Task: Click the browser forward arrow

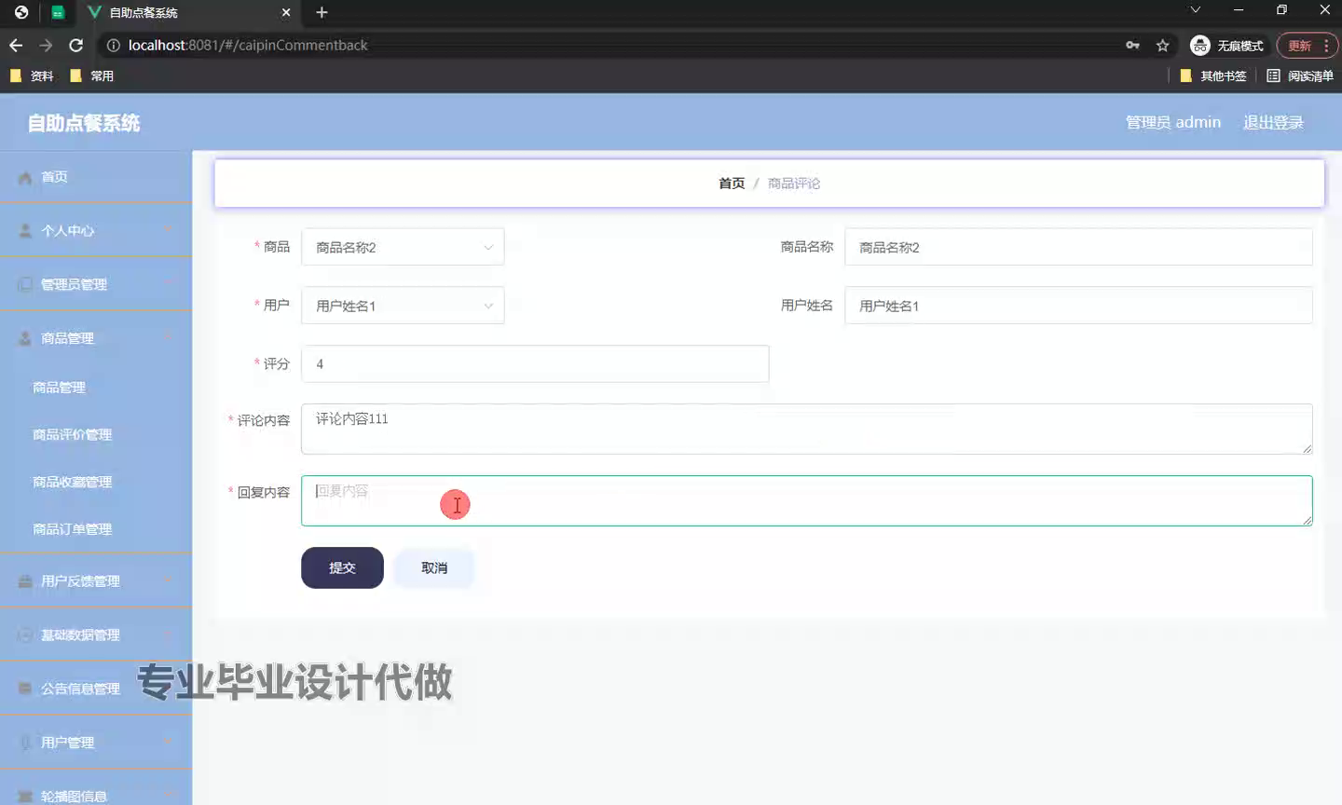Action: pyautogui.click(x=46, y=45)
